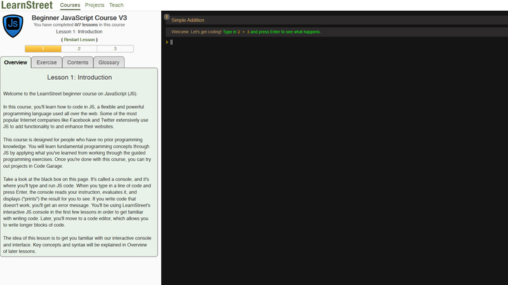Select step 2 in lesson progress bar

pyautogui.click(x=79, y=49)
